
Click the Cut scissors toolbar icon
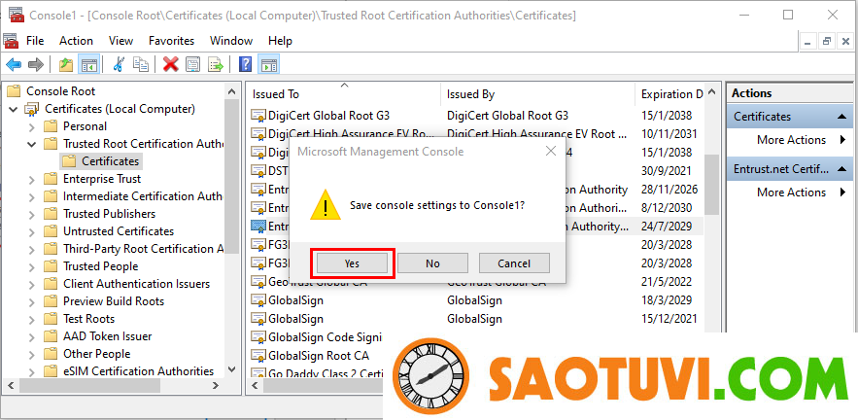119,65
